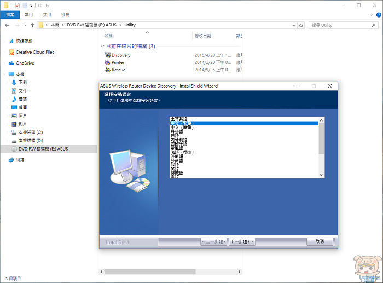Screen dimensions: 383x283
Task: Click language list scroll up arrow
Action: tap(322, 120)
